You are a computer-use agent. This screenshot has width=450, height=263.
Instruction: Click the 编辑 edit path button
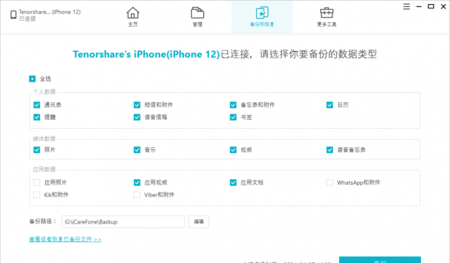[x=199, y=221]
